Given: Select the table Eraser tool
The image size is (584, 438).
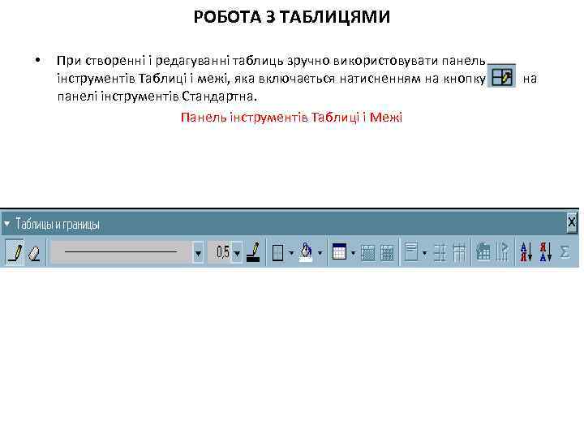Looking at the screenshot, I should click(x=34, y=253).
